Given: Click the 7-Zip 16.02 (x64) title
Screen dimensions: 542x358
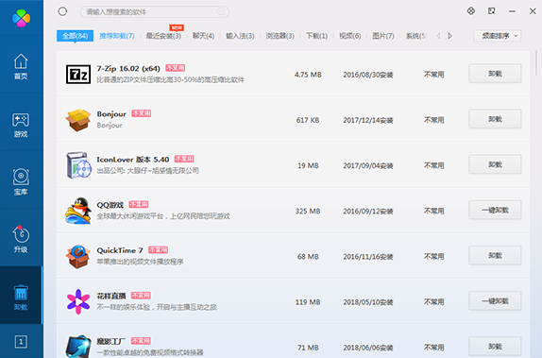Looking at the screenshot, I should pyautogui.click(x=128, y=69).
